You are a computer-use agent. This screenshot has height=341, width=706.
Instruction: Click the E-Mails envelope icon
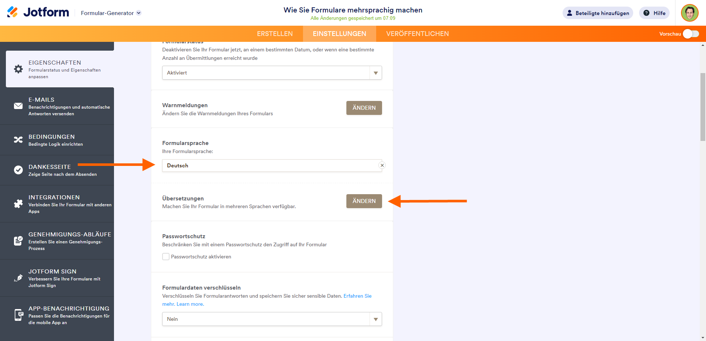[x=18, y=106]
